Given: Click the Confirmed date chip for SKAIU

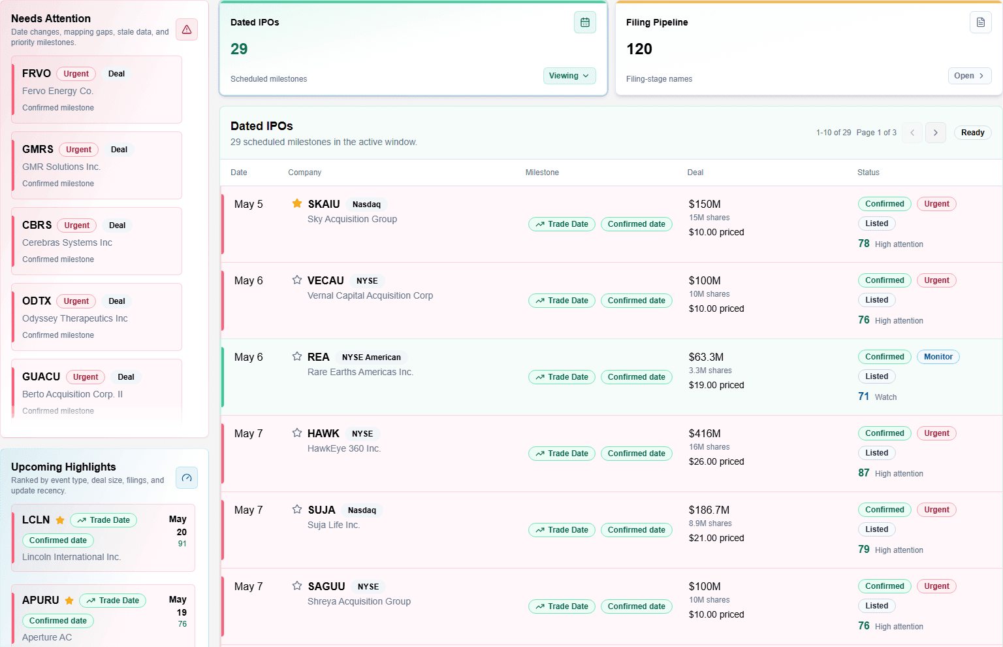Looking at the screenshot, I should click(637, 224).
